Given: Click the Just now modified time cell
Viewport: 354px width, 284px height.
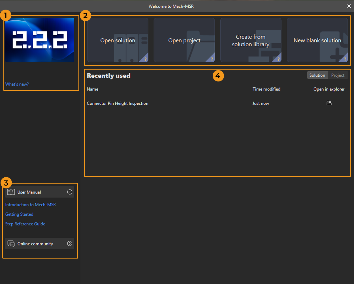Looking at the screenshot, I should [261, 104].
